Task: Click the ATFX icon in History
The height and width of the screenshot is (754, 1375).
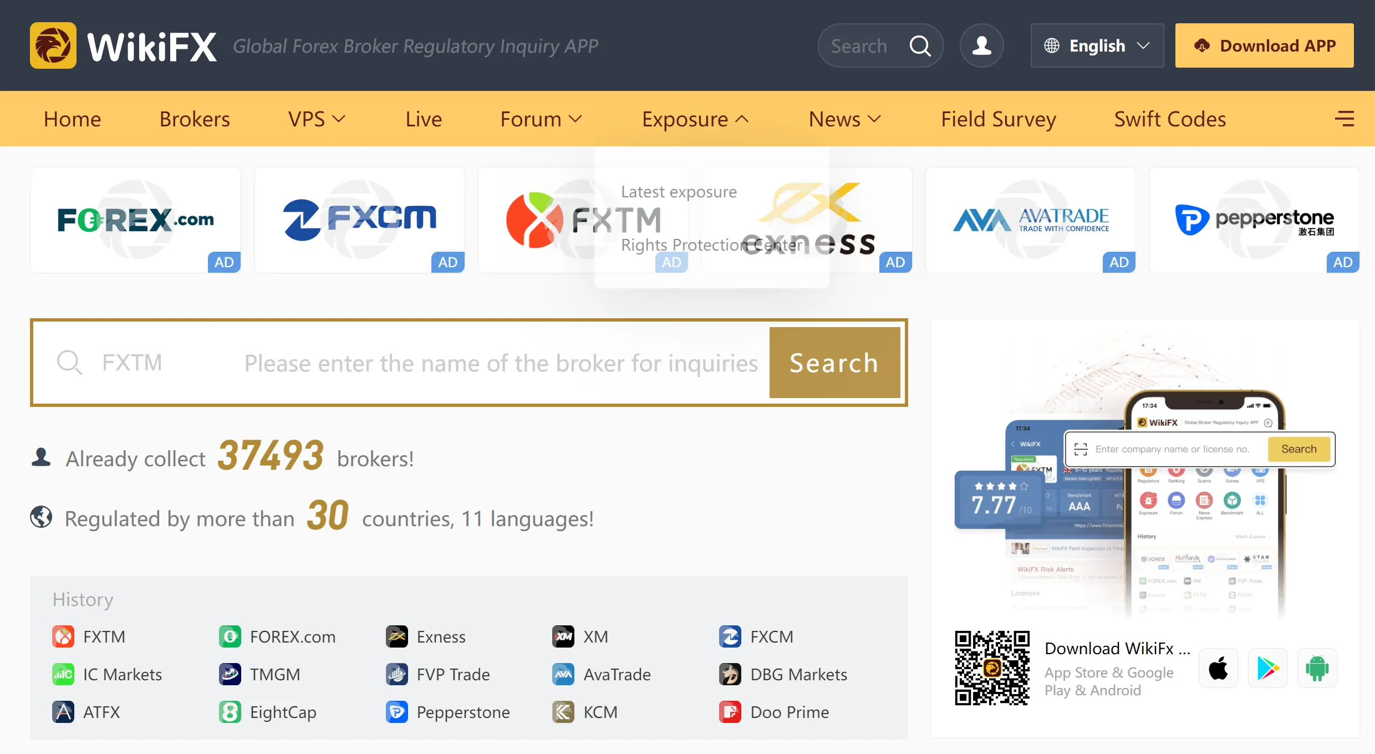Action: (63, 712)
